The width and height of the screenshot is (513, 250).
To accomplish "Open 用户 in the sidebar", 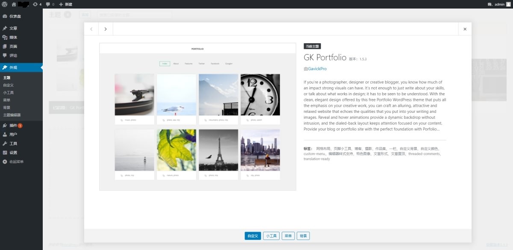I will tap(21, 135).
